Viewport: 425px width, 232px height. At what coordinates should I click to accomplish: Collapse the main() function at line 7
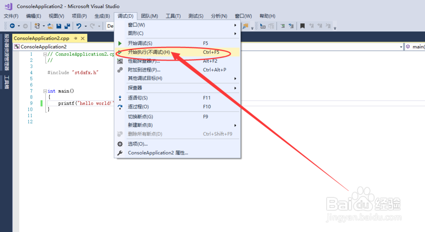pyautogui.click(x=45, y=91)
